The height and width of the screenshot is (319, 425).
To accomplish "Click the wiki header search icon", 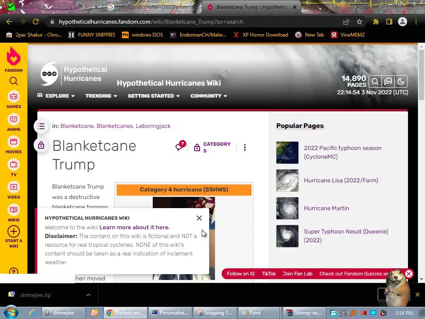I will [x=375, y=81].
